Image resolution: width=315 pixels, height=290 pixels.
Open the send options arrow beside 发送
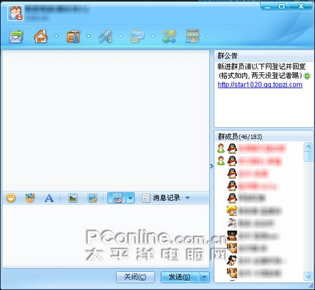(204, 277)
